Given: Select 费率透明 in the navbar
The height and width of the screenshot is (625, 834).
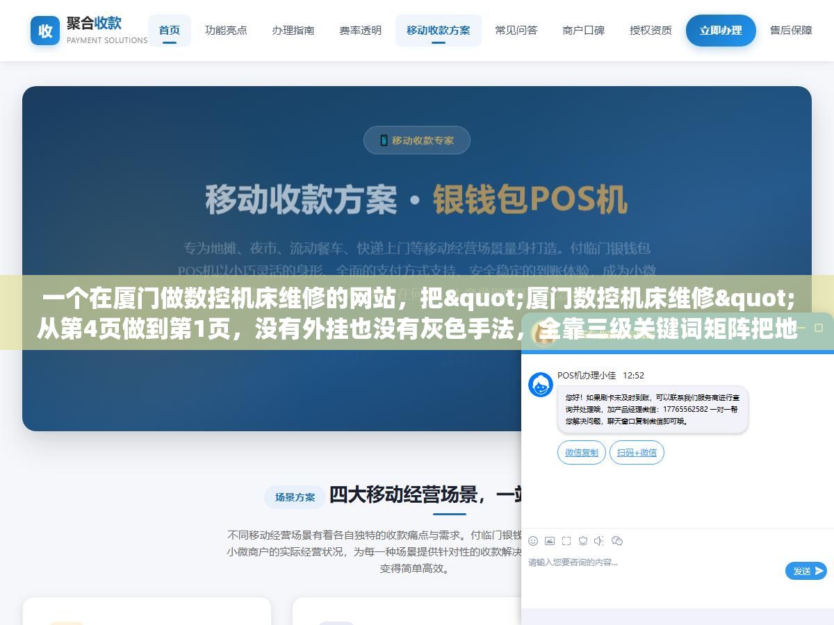Looking at the screenshot, I should tap(361, 31).
